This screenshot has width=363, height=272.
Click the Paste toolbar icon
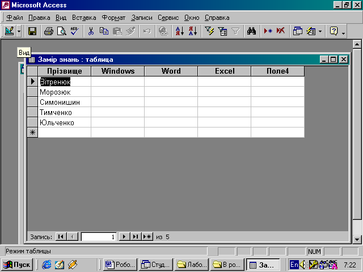click(117, 31)
